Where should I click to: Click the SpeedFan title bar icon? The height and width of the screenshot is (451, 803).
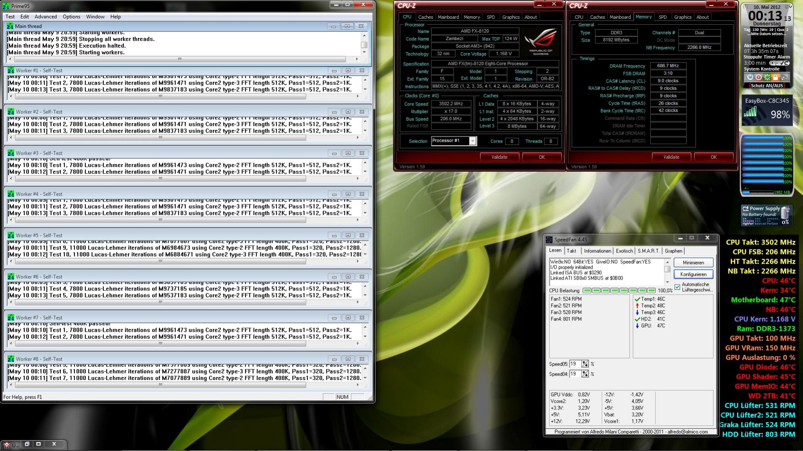click(549, 240)
